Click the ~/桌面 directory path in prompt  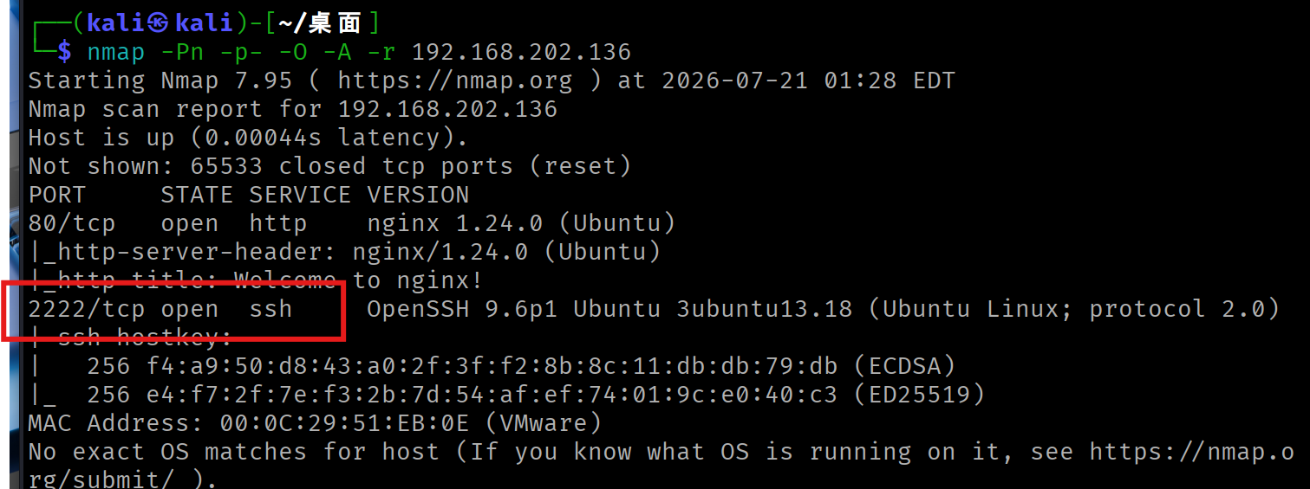pos(323,23)
